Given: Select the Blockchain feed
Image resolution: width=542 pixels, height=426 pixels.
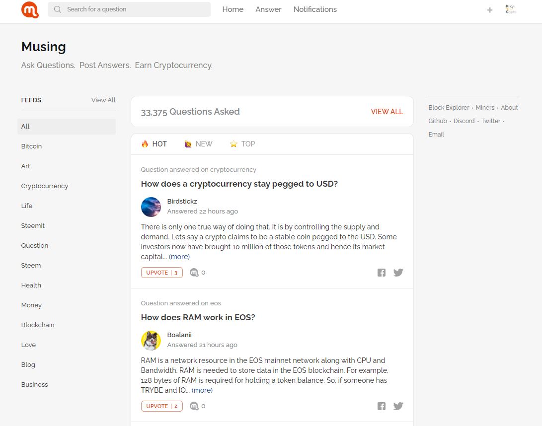Looking at the screenshot, I should click(38, 325).
